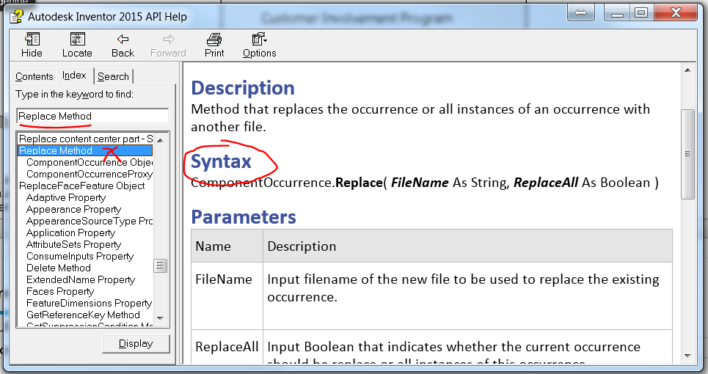Click scroll-up arrow of index list
The height and width of the screenshot is (374, 708).
click(x=161, y=139)
